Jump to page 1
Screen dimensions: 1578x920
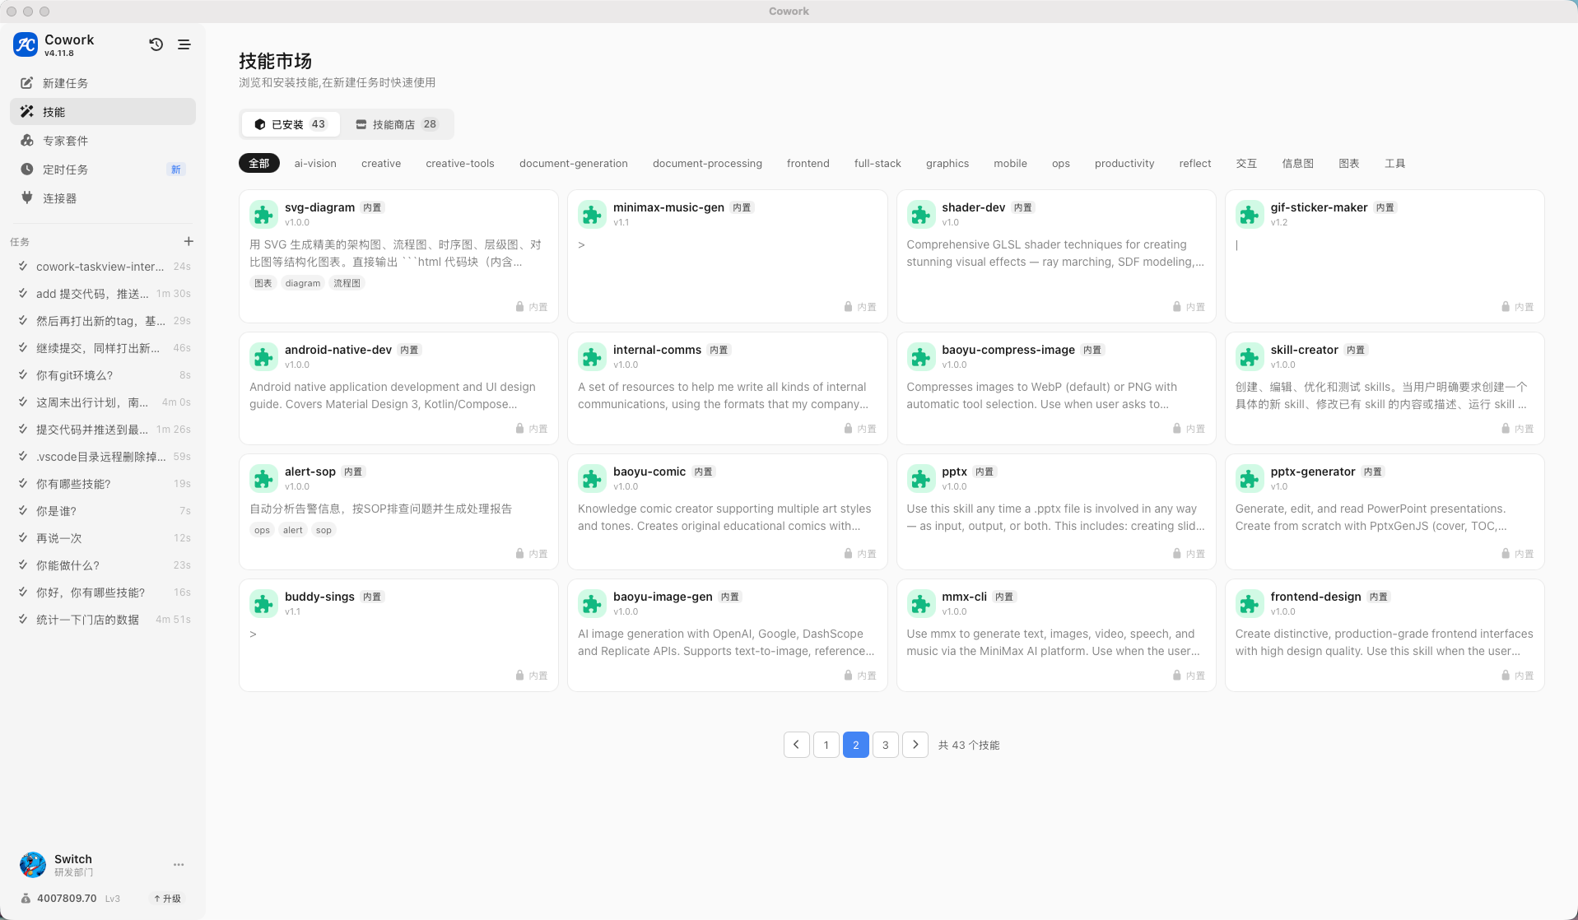826,745
